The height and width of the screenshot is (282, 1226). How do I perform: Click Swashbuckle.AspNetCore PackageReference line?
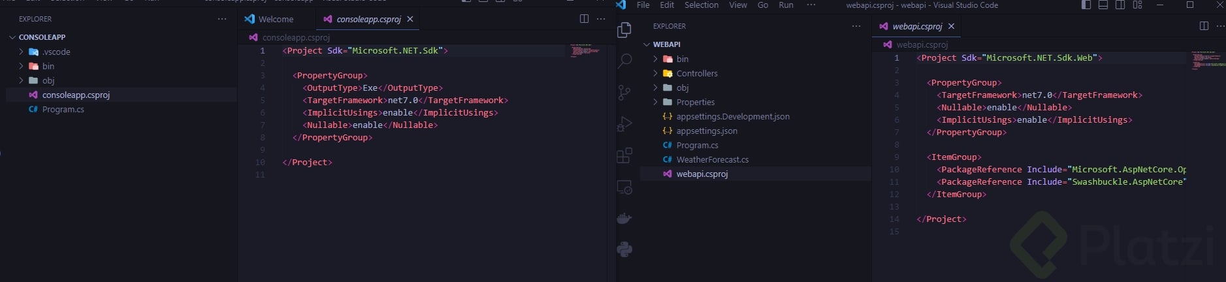(x=1061, y=181)
